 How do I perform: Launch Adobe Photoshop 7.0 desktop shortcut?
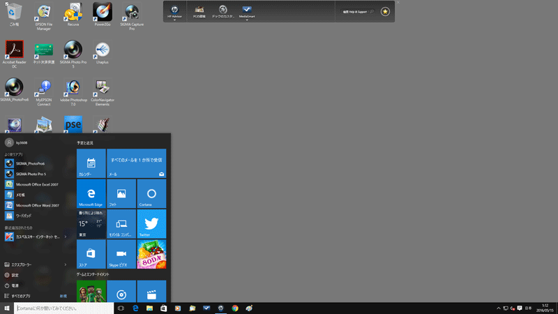[x=73, y=92]
